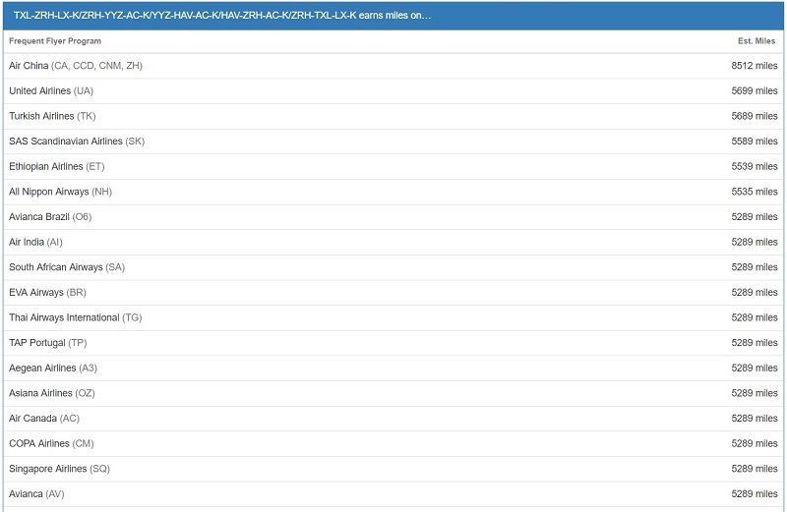Click the 5539 miles value
The width and height of the screenshot is (787, 512).
755,166
